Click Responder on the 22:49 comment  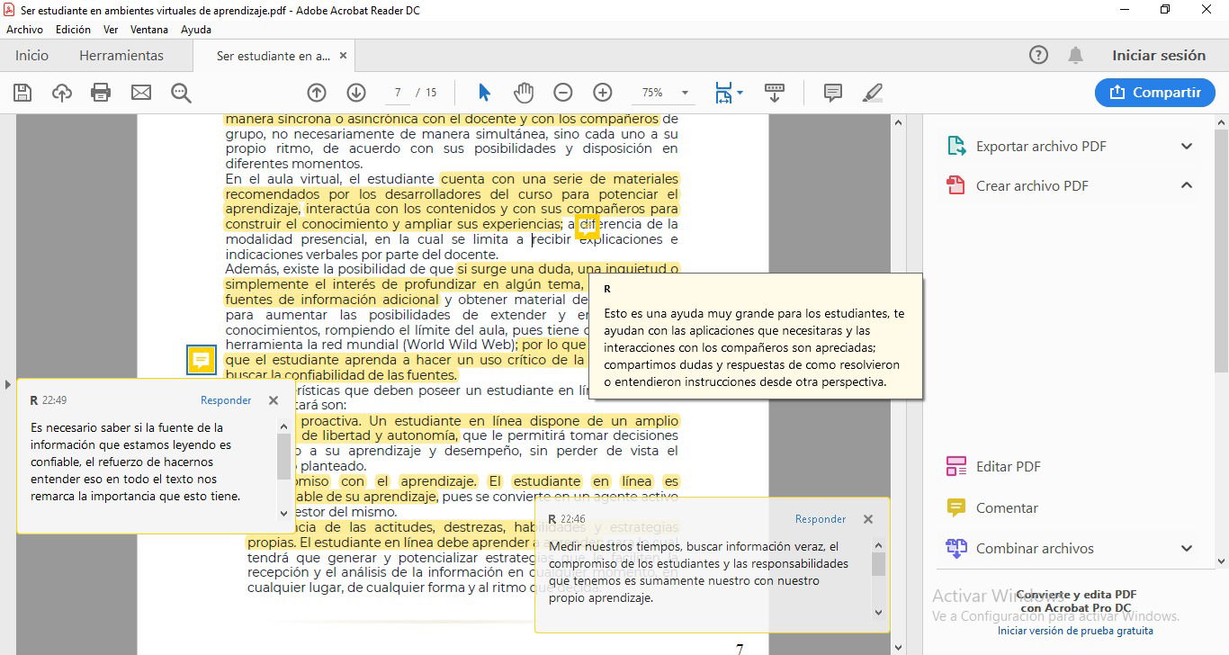(226, 400)
